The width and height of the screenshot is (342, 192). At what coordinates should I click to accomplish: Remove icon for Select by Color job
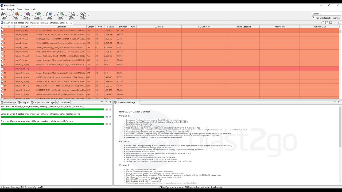[110, 117]
